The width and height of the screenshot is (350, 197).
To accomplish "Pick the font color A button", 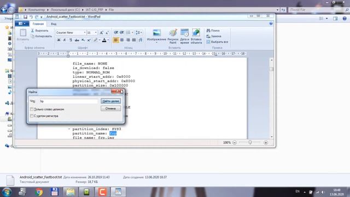I will pos(104,40).
